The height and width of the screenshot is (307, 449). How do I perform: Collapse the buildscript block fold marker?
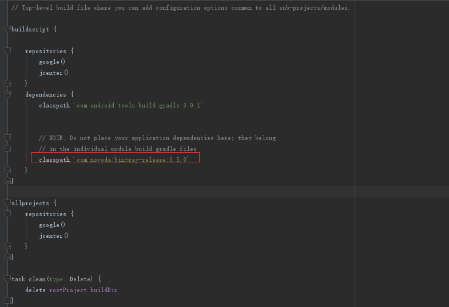[8, 29]
